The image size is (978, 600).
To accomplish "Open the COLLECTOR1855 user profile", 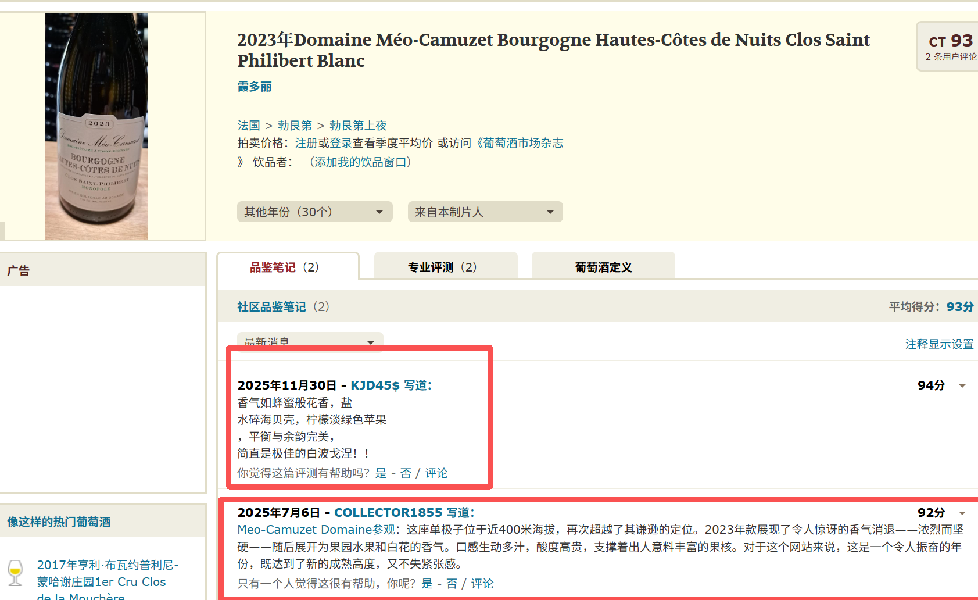I will point(388,513).
